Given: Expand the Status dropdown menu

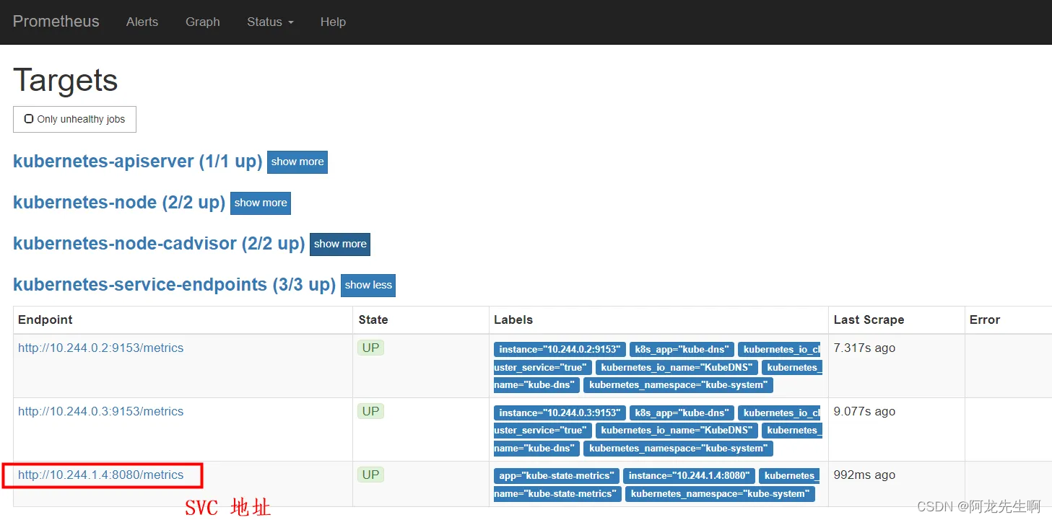Looking at the screenshot, I should tap(270, 22).
